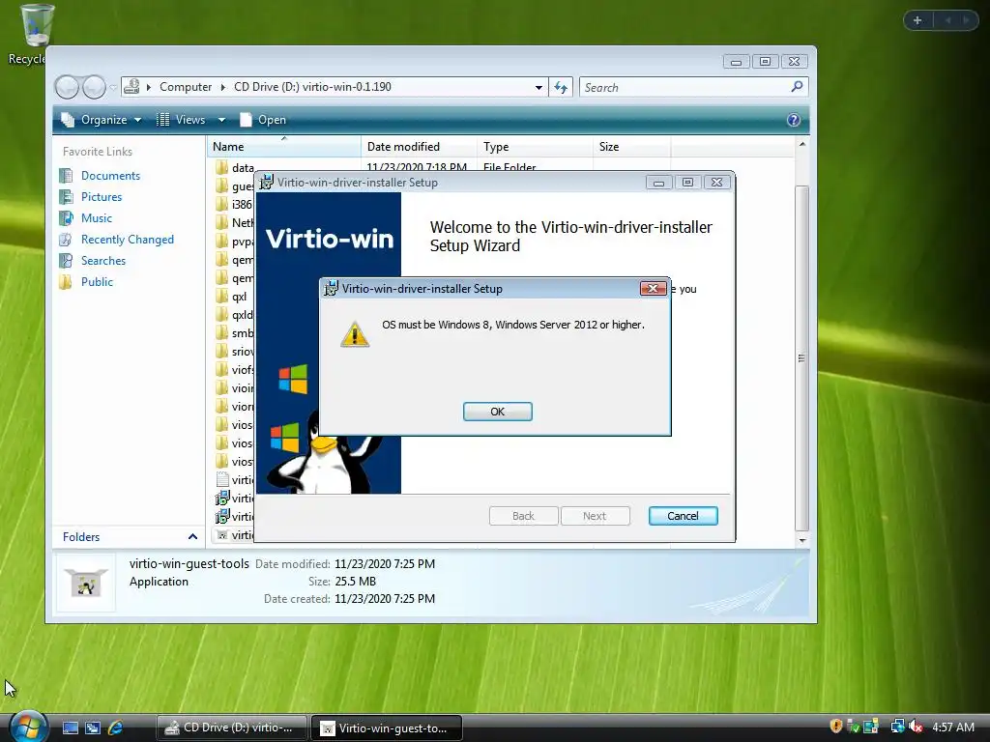The height and width of the screenshot is (742, 990).
Task: Click the 4:57 AM clock
Action: tap(953, 727)
